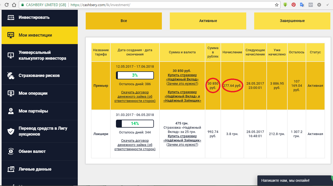Viewport: 333px width, 186px height.
Task: Open the green download extension icon
Action: tap(285, 5)
